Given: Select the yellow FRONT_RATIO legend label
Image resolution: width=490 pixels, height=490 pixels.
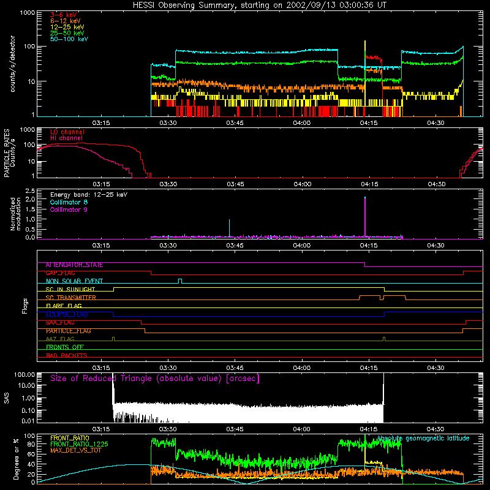Looking at the screenshot, I should pyautogui.click(x=69, y=438).
